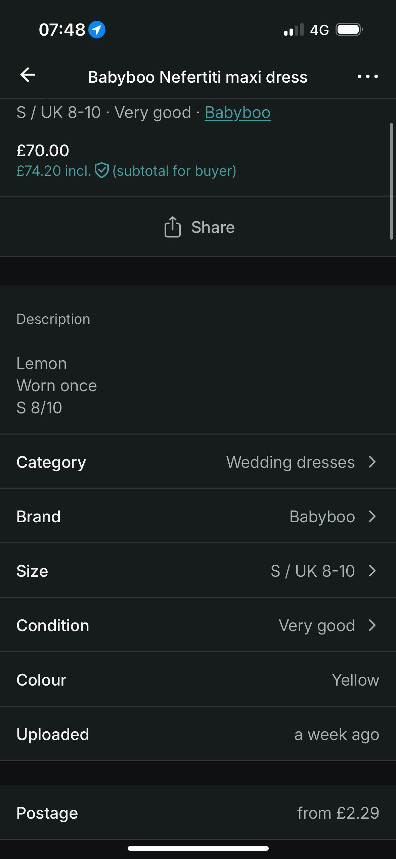Expand the Category chevron for Wedding dresses
This screenshot has height=859, width=396.
[x=372, y=462]
